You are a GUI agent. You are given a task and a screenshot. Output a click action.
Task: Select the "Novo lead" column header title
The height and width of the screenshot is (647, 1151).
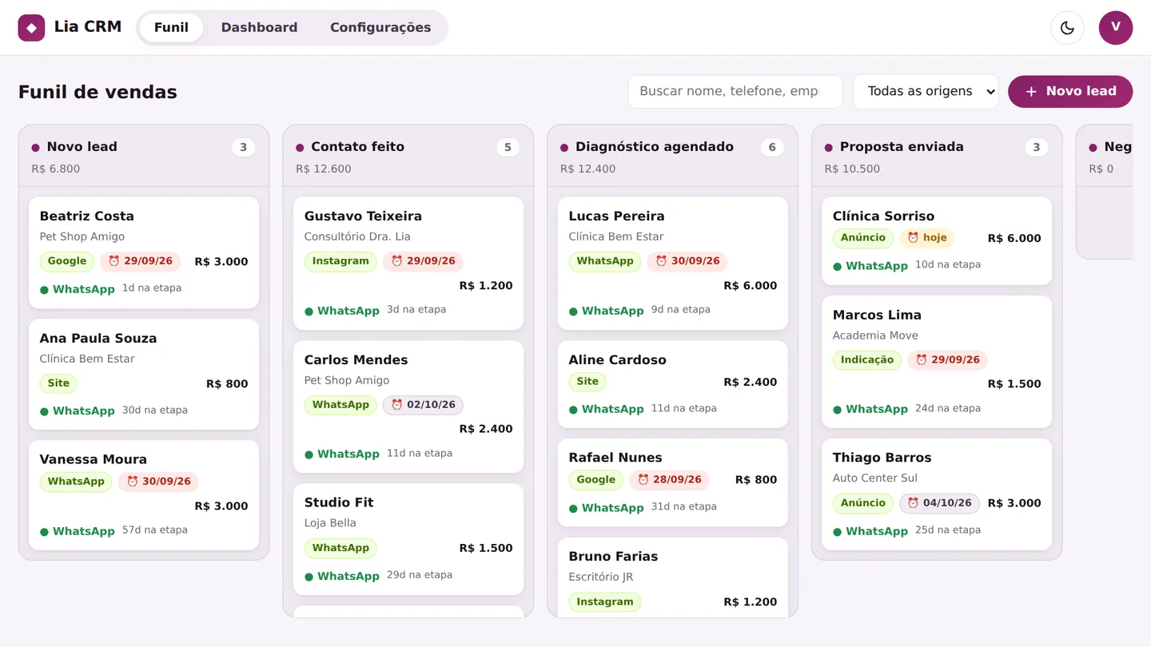(82, 147)
